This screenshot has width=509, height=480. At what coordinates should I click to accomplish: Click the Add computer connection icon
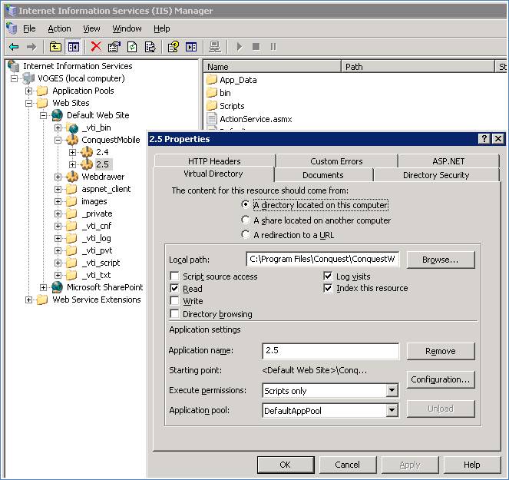[214, 47]
